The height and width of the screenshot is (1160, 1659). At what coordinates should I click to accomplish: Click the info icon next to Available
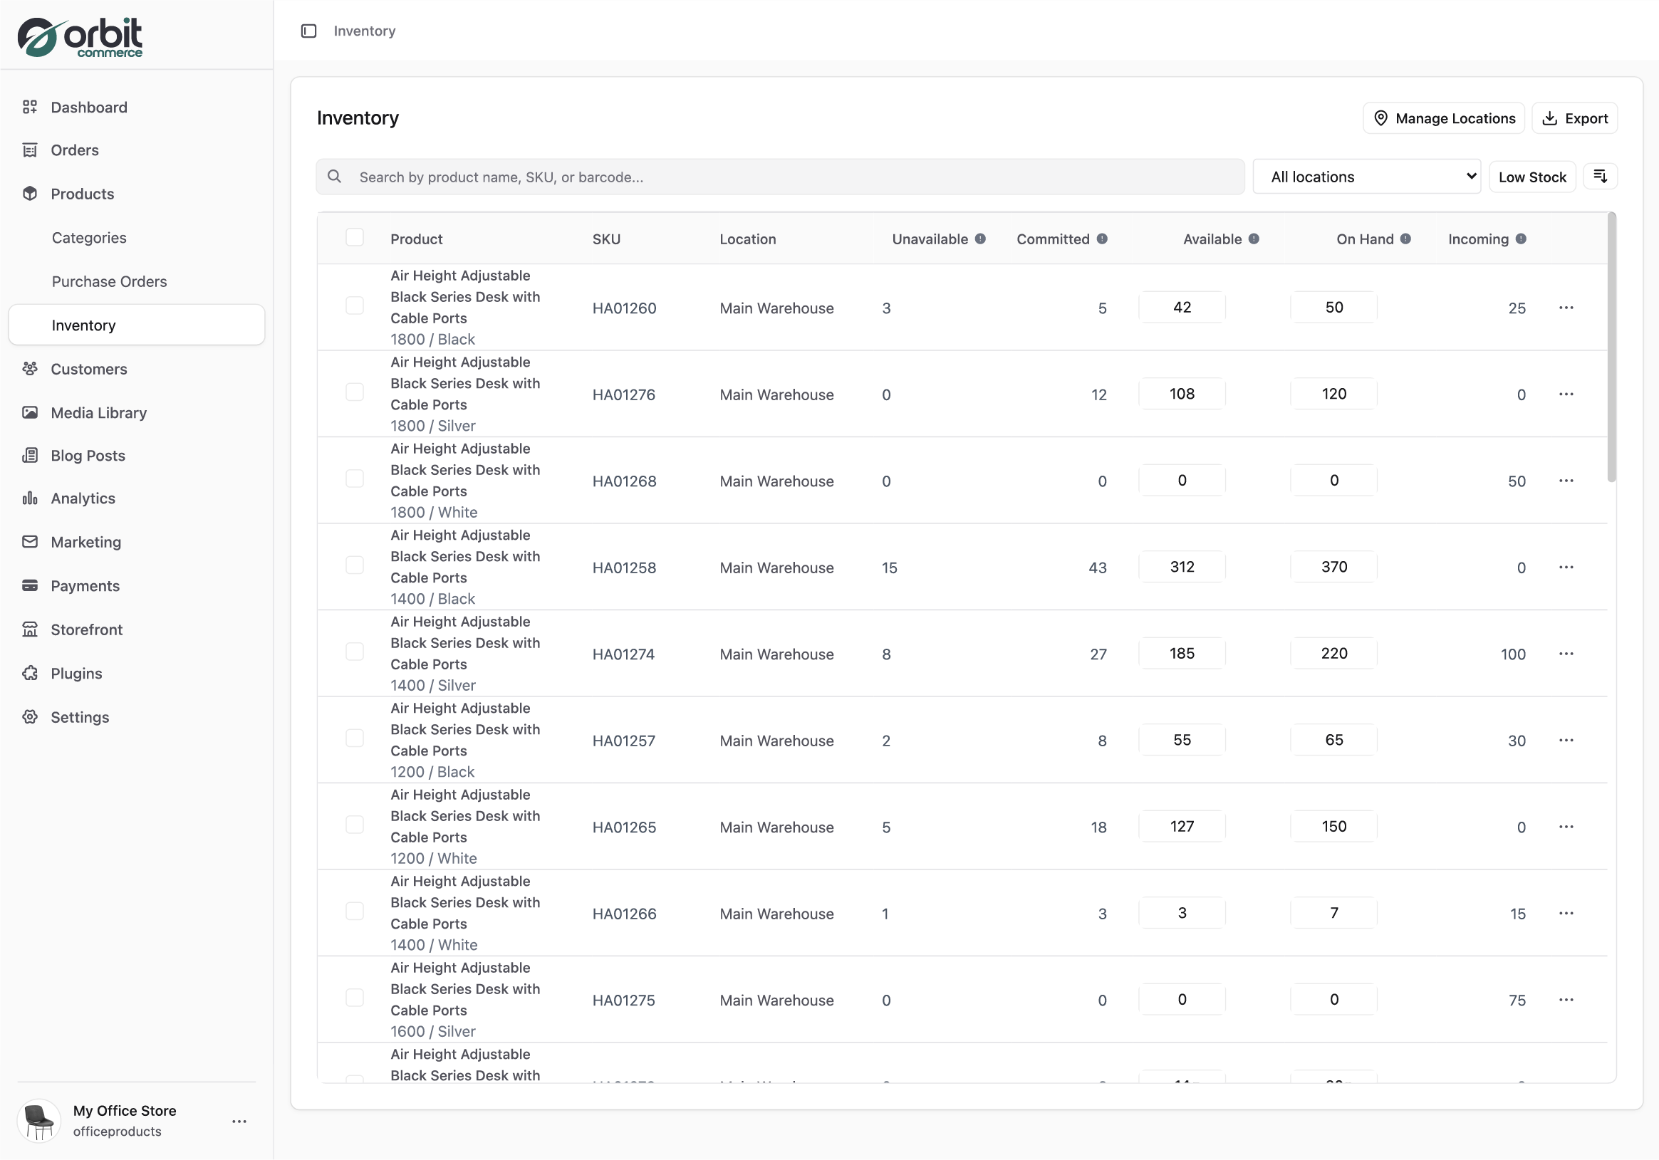1254,239
